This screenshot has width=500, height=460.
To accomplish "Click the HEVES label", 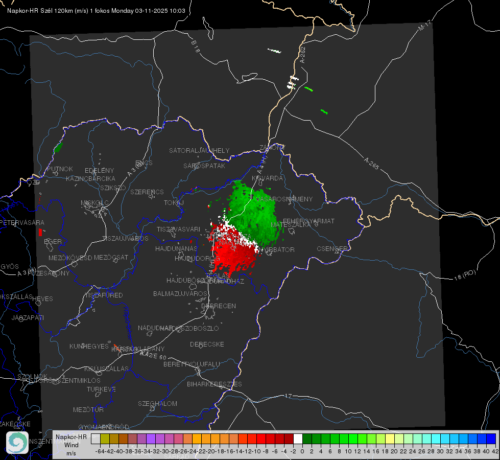I will 43,299.
